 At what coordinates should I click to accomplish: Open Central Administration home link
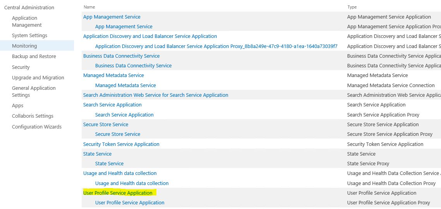[29, 8]
